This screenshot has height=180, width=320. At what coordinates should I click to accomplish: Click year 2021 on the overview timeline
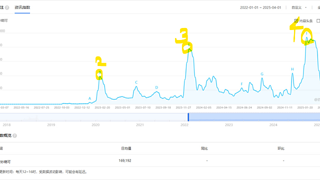pos(140,125)
